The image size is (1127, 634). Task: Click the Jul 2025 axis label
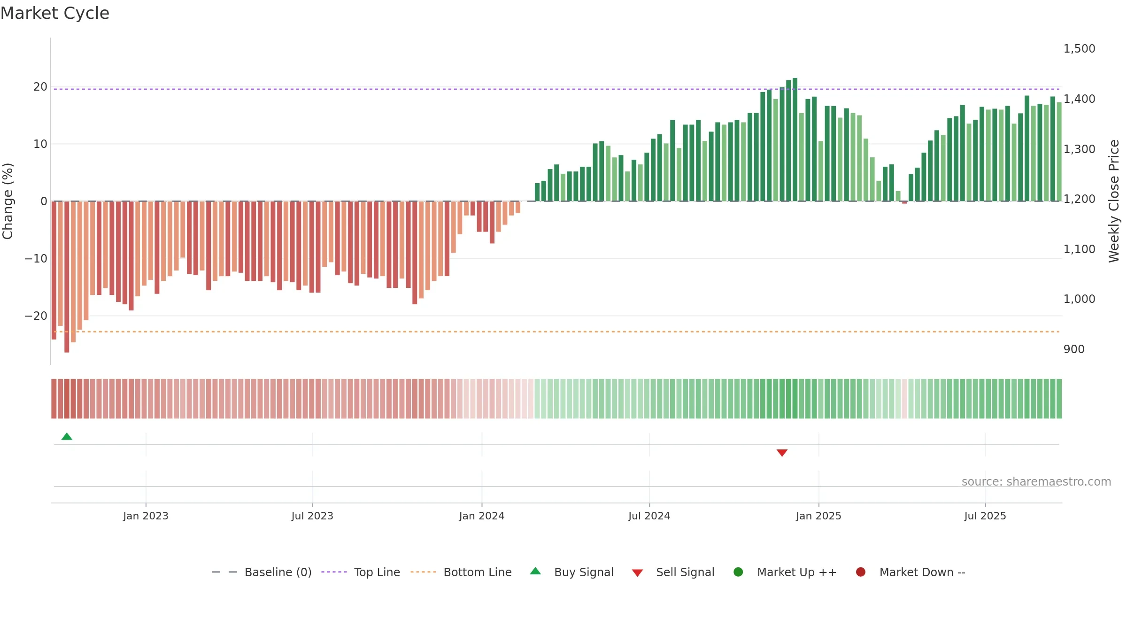(985, 516)
